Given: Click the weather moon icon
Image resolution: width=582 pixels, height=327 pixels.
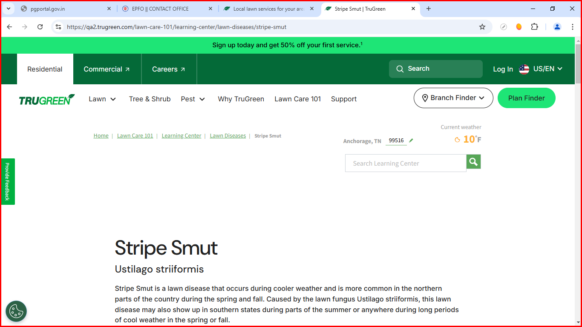Looking at the screenshot, I should (x=457, y=140).
